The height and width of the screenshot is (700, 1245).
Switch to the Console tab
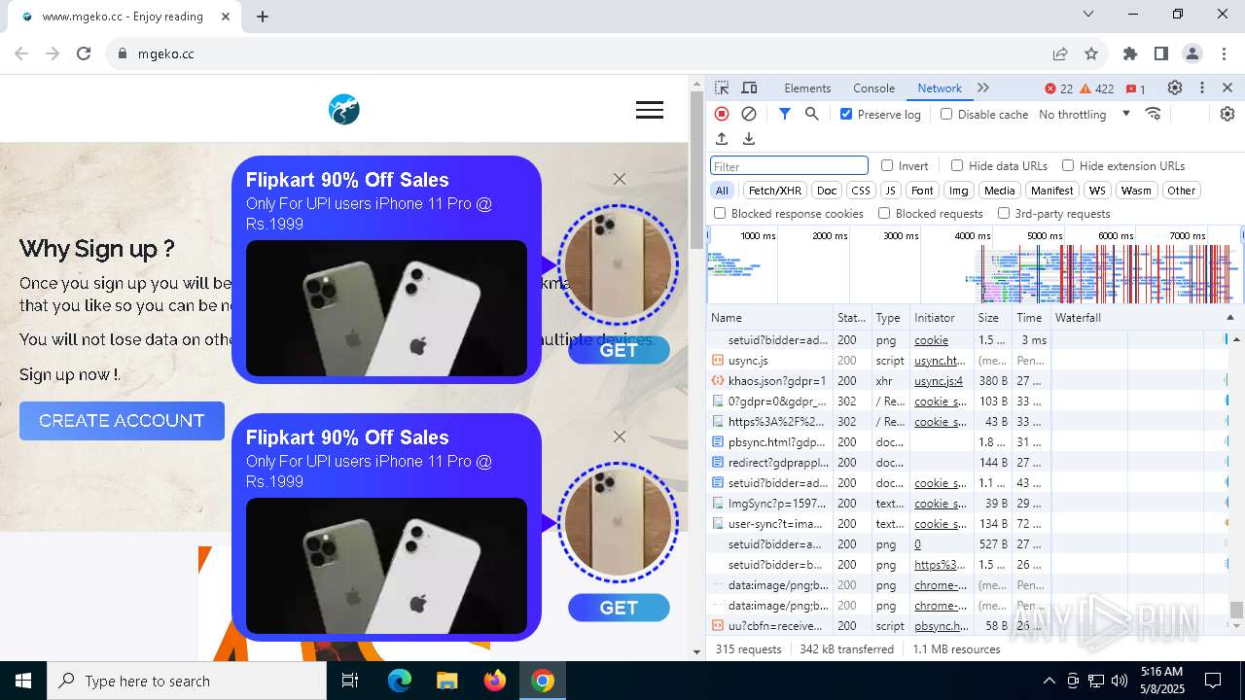(x=873, y=87)
